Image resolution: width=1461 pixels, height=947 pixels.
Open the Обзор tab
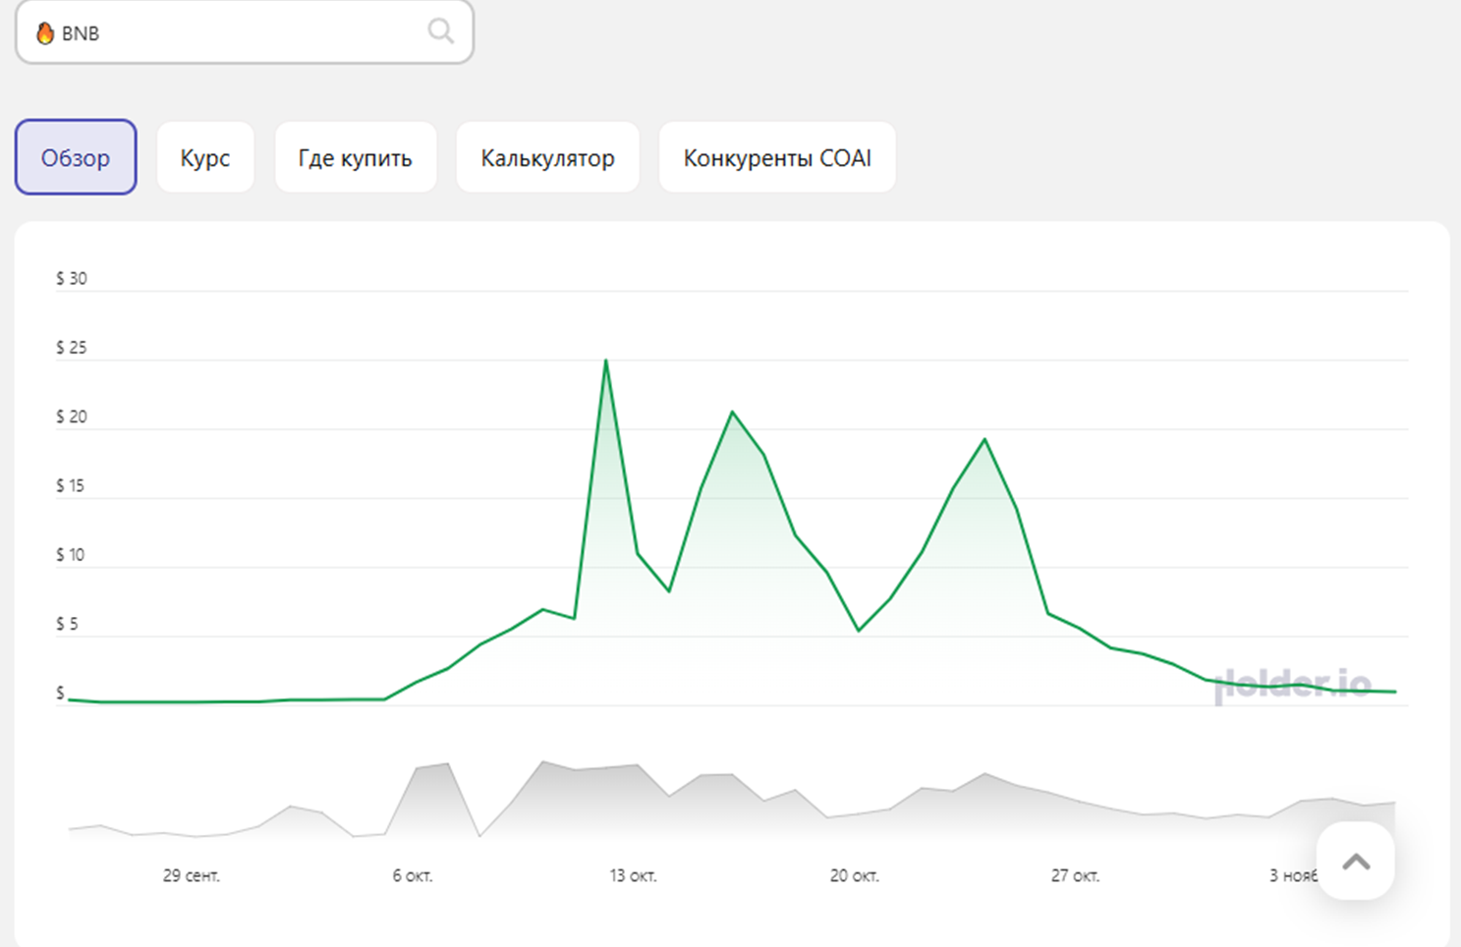coord(76,157)
